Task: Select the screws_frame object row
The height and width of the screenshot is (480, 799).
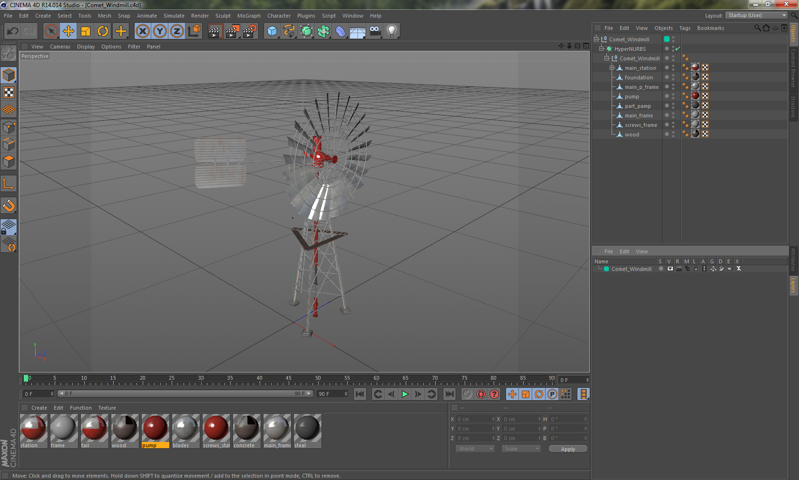Action: pyautogui.click(x=641, y=125)
